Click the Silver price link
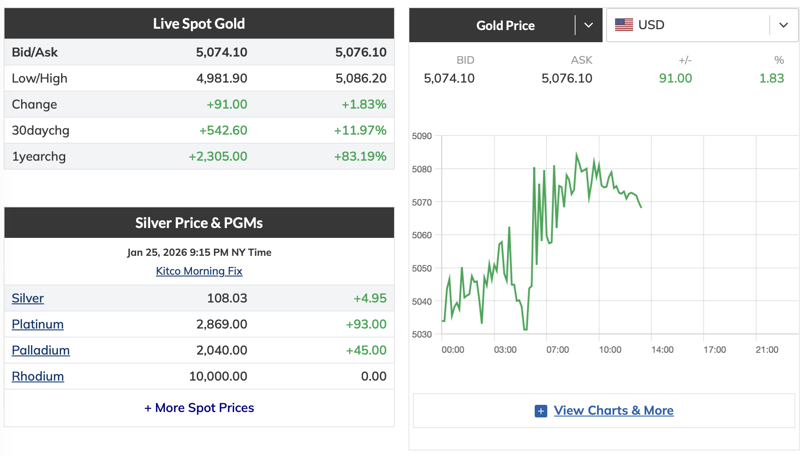The height and width of the screenshot is (456, 807). pyautogui.click(x=28, y=298)
